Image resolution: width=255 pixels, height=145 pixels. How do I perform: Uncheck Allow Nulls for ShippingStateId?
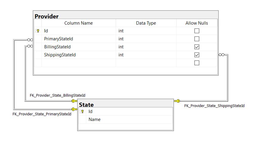coord(197,55)
